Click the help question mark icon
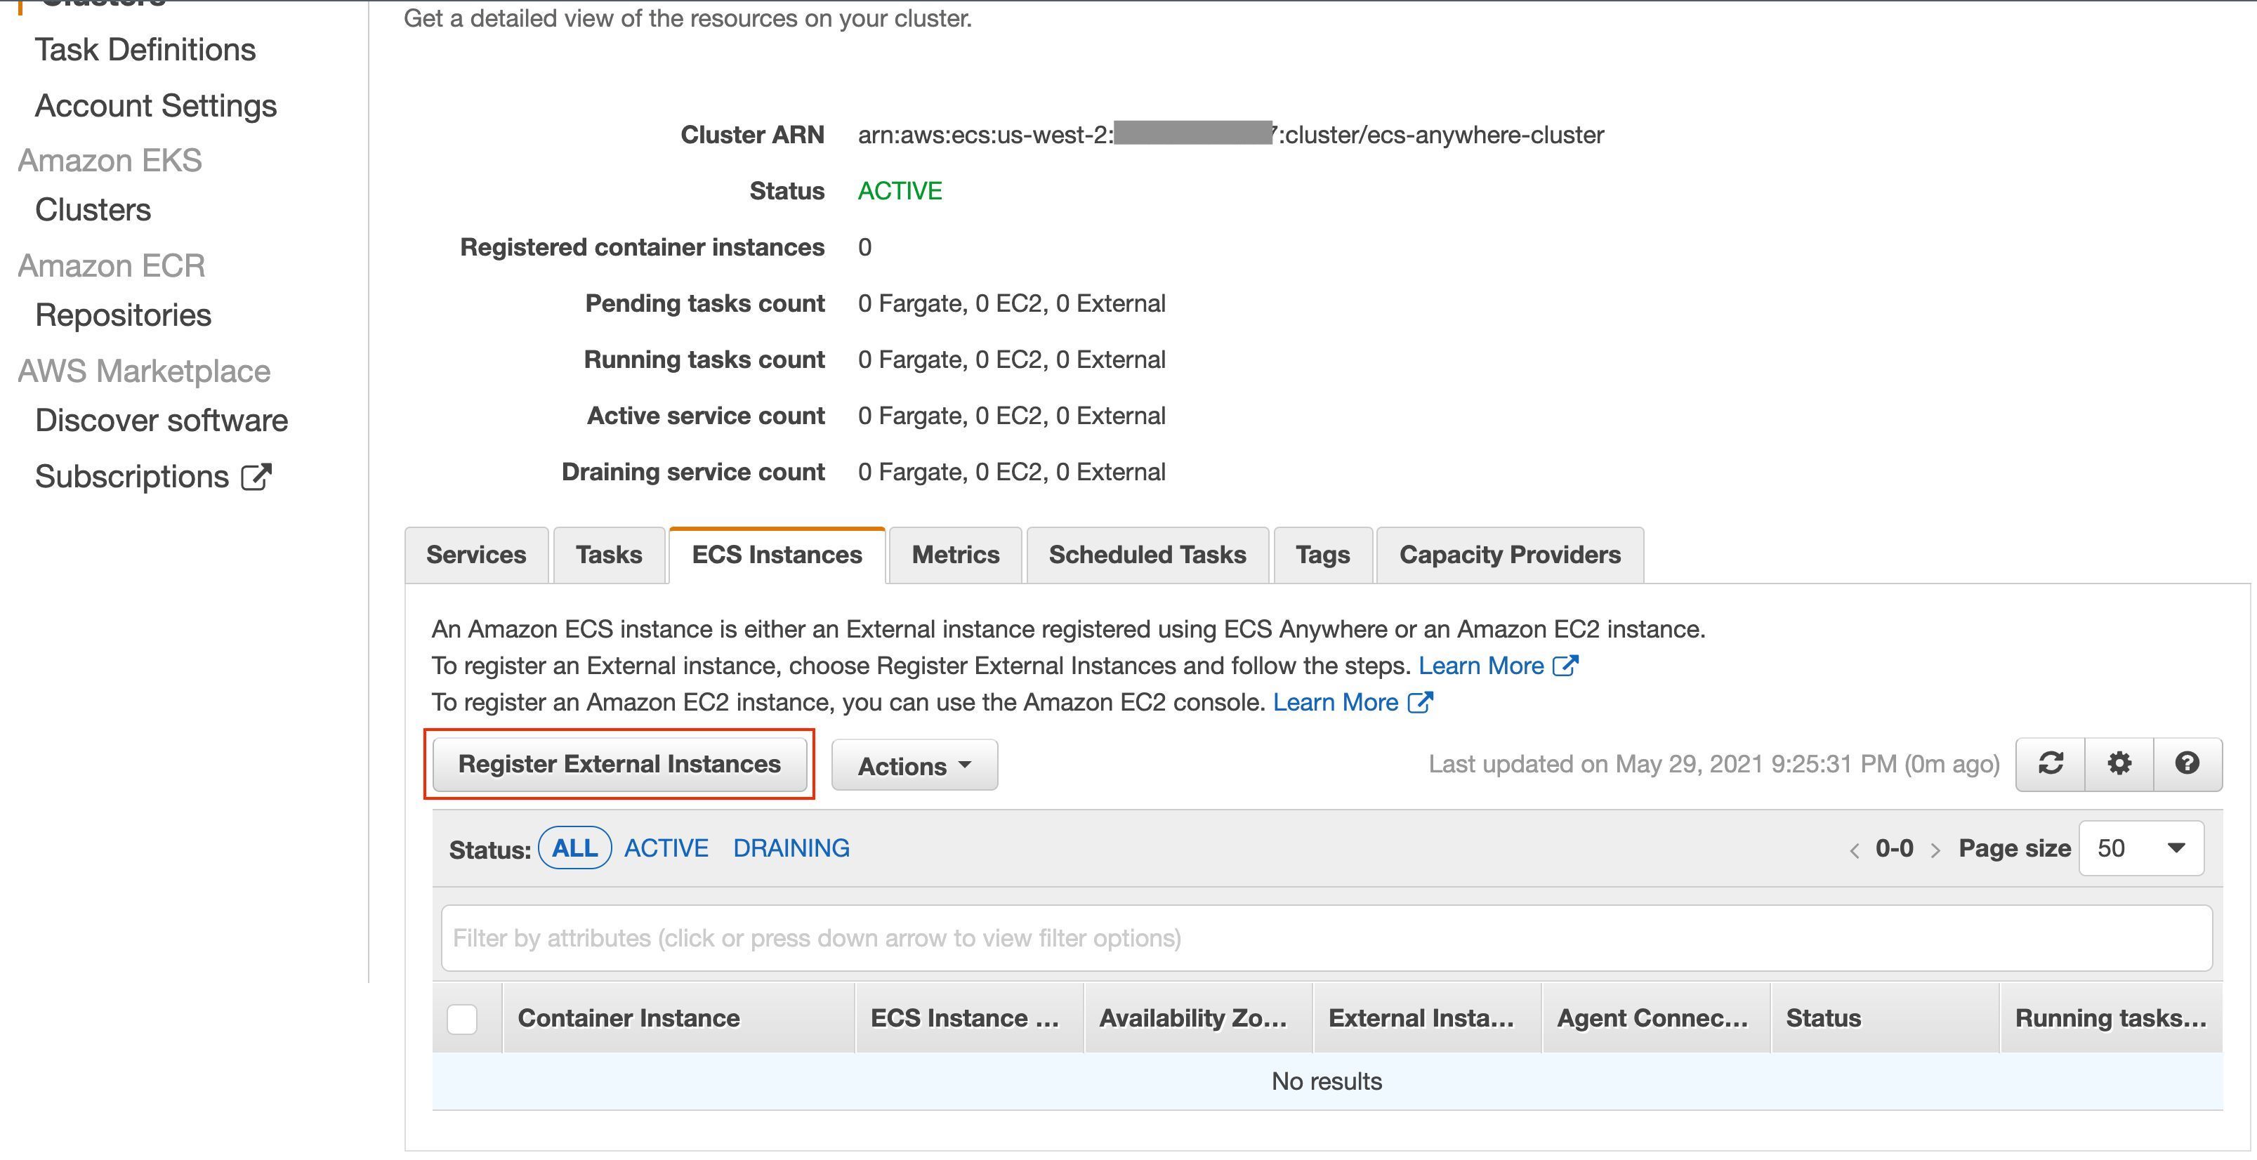Viewport: 2257px width, 1160px height. (x=2187, y=764)
